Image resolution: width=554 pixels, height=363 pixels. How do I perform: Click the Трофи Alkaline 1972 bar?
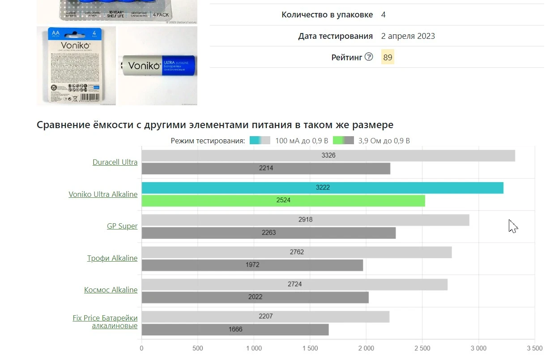point(252,265)
